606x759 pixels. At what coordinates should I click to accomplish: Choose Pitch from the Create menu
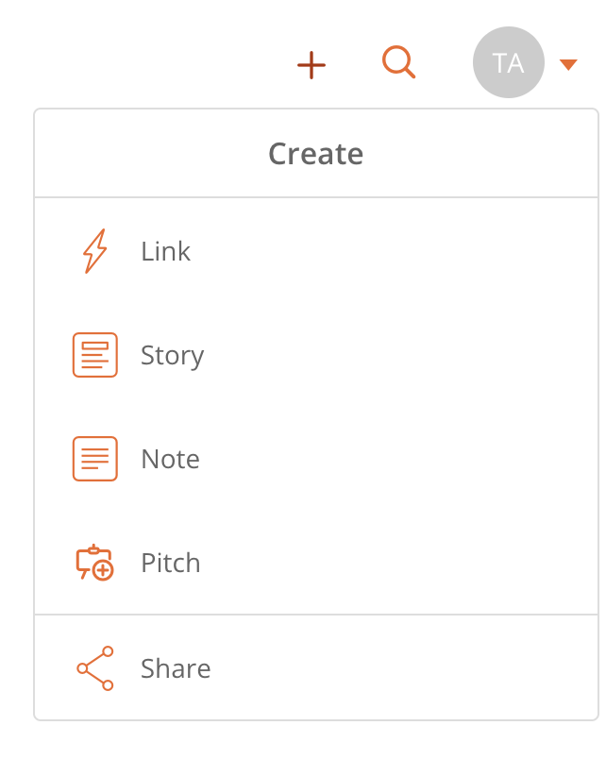(x=316, y=563)
